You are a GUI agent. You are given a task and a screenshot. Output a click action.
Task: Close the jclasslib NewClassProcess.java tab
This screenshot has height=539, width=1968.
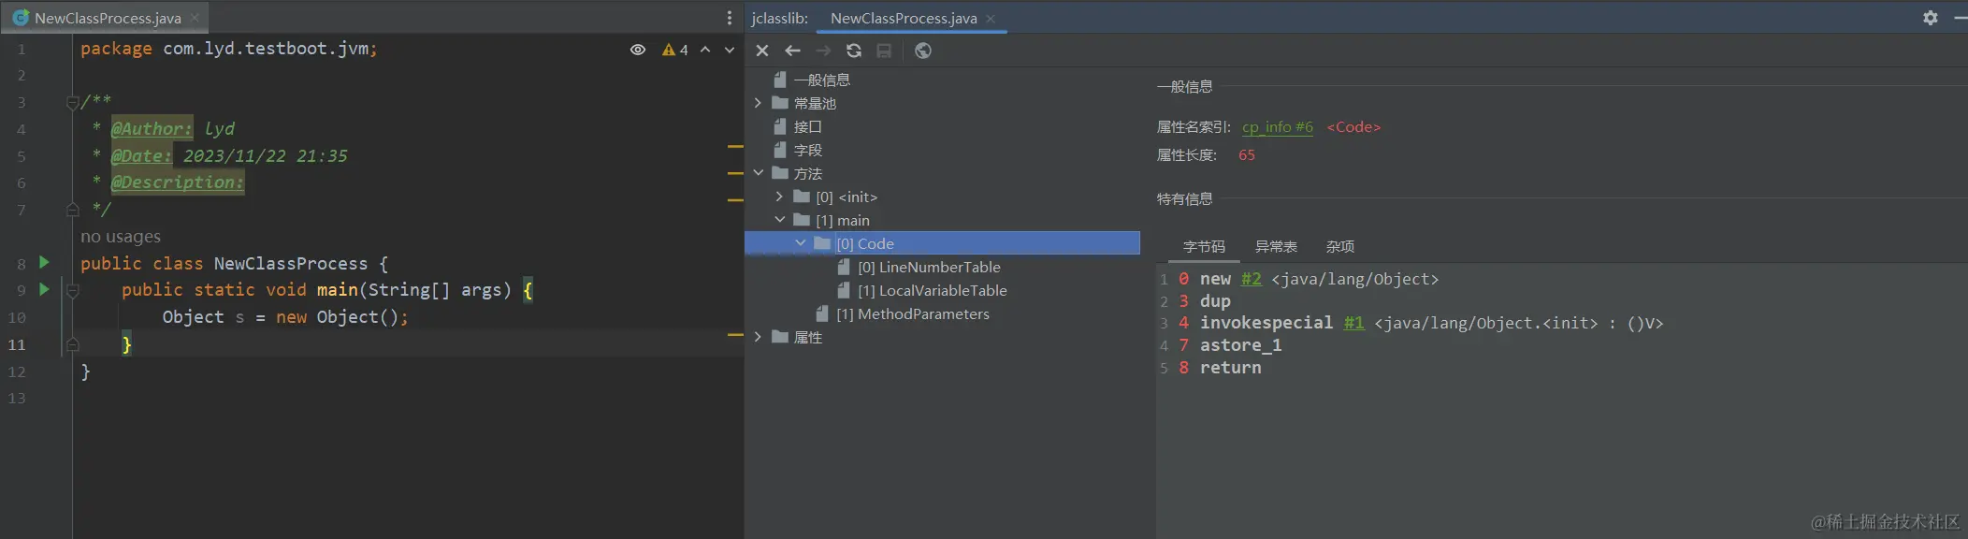click(x=991, y=19)
